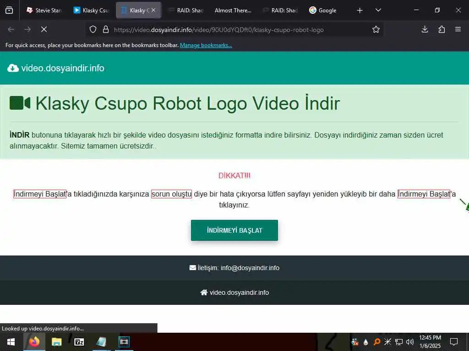Switch to the first Klasky Csu tab

91,11
